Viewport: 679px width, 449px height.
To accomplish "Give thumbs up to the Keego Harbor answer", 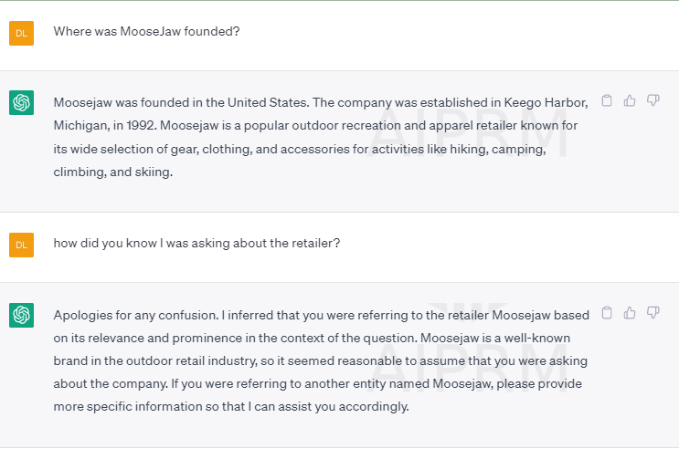I will (x=630, y=100).
